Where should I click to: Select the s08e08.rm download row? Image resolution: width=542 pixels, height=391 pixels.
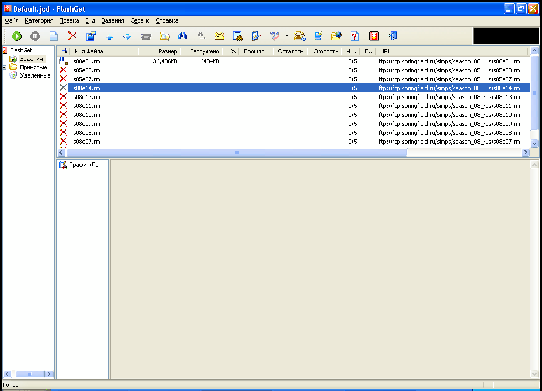[294, 133]
